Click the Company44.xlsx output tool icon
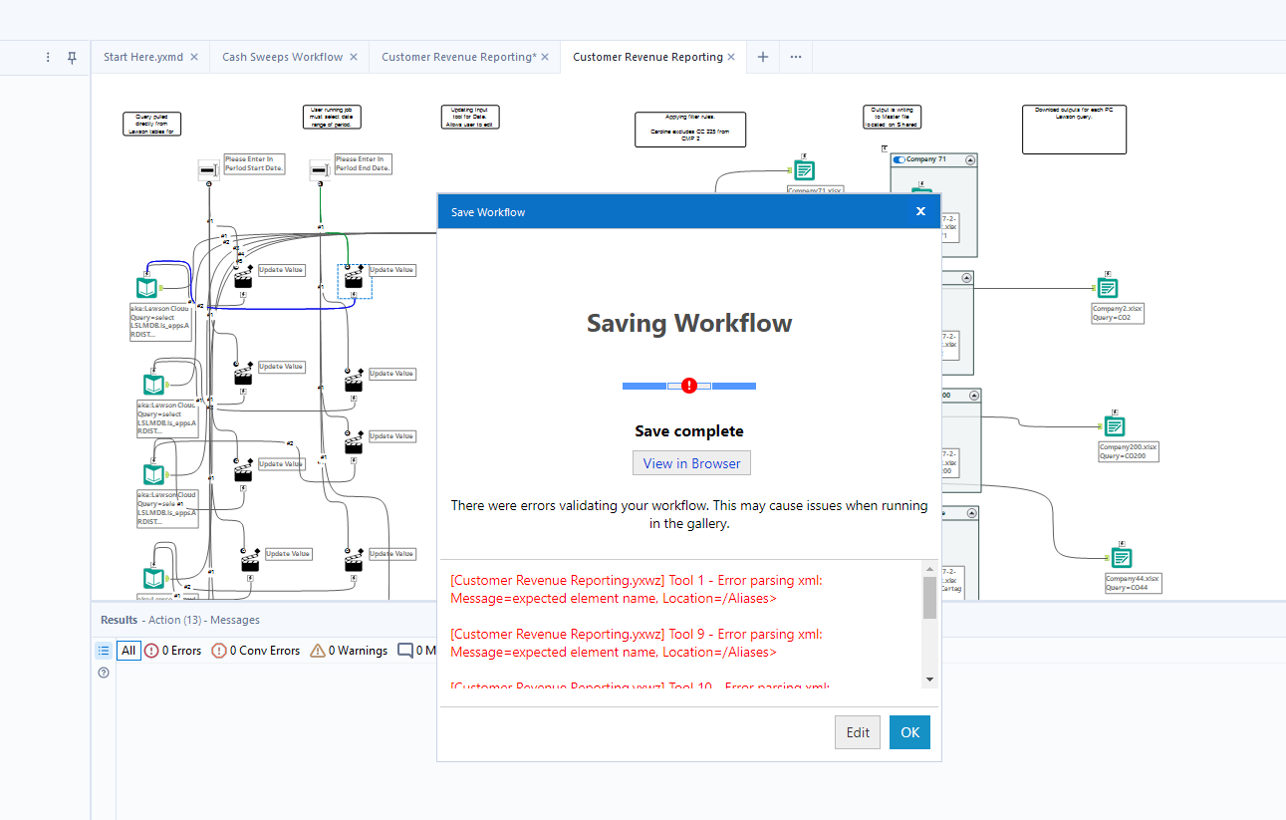The height and width of the screenshot is (820, 1286). tap(1122, 558)
